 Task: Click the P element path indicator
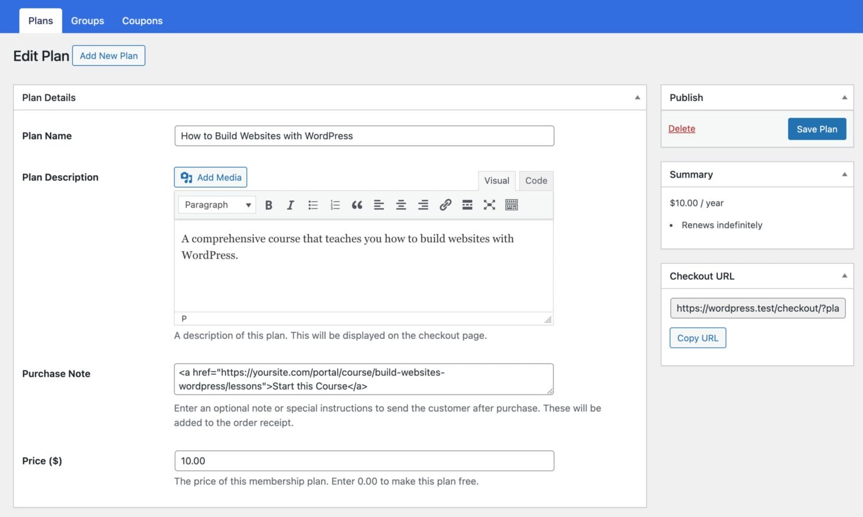click(x=184, y=318)
